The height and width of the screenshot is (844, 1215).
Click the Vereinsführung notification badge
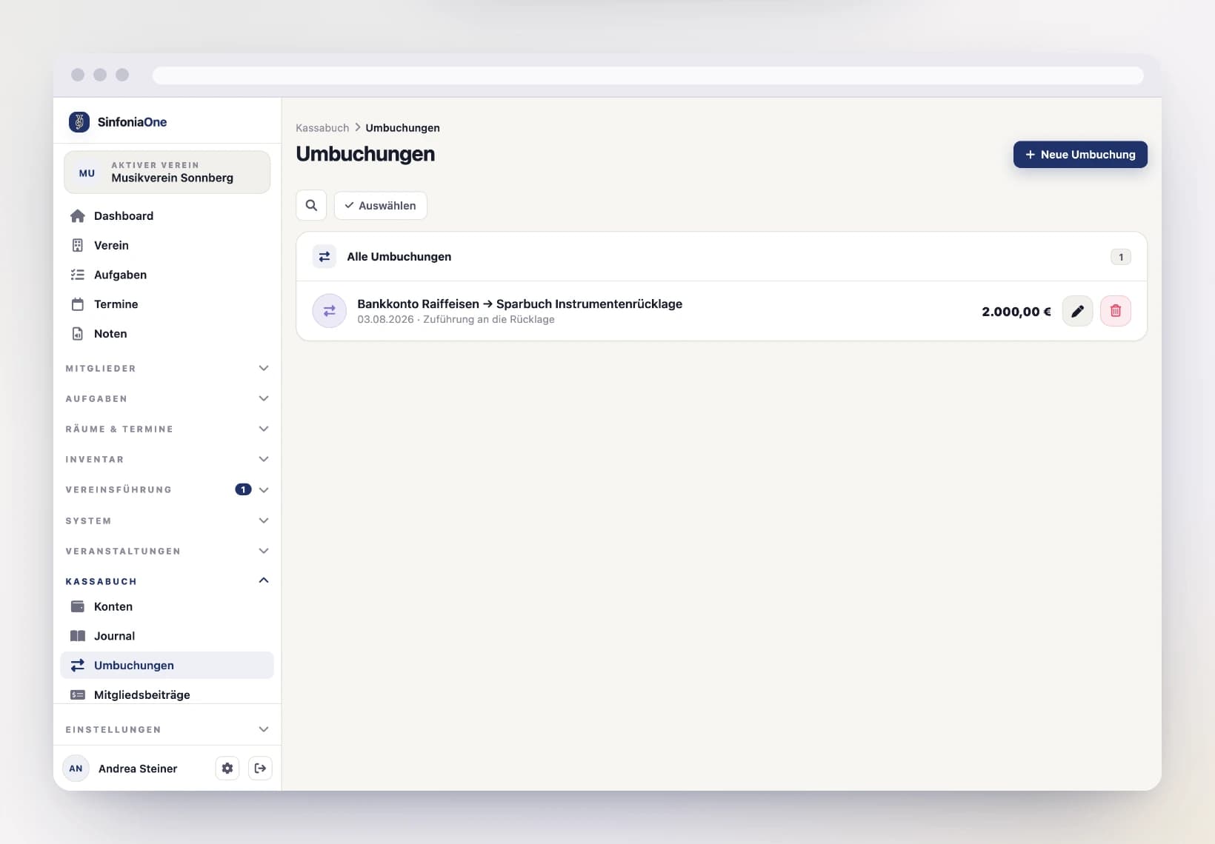click(x=243, y=489)
